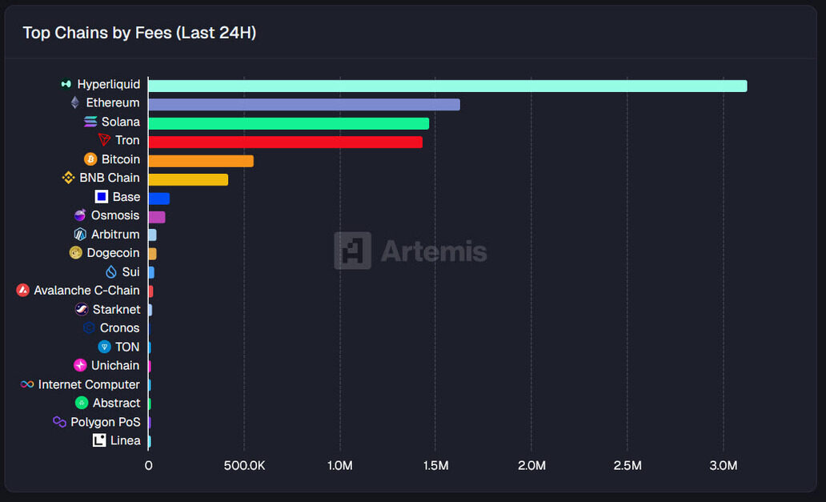Select the blue Base fees bar
826x502 pixels.
tap(159, 199)
